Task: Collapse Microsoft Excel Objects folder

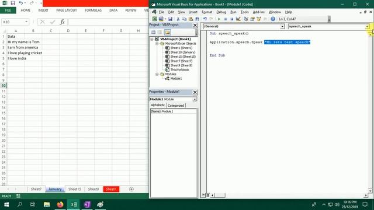Action: [x=157, y=44]
